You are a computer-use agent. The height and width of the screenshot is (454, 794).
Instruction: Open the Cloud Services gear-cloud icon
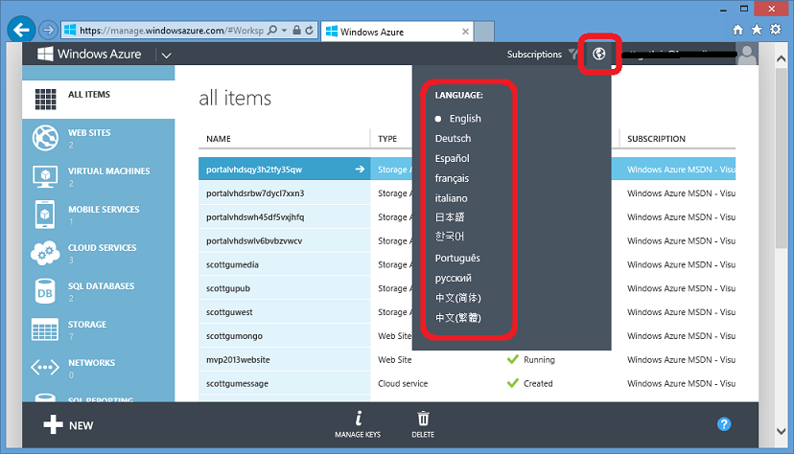[x=45, y=253]
